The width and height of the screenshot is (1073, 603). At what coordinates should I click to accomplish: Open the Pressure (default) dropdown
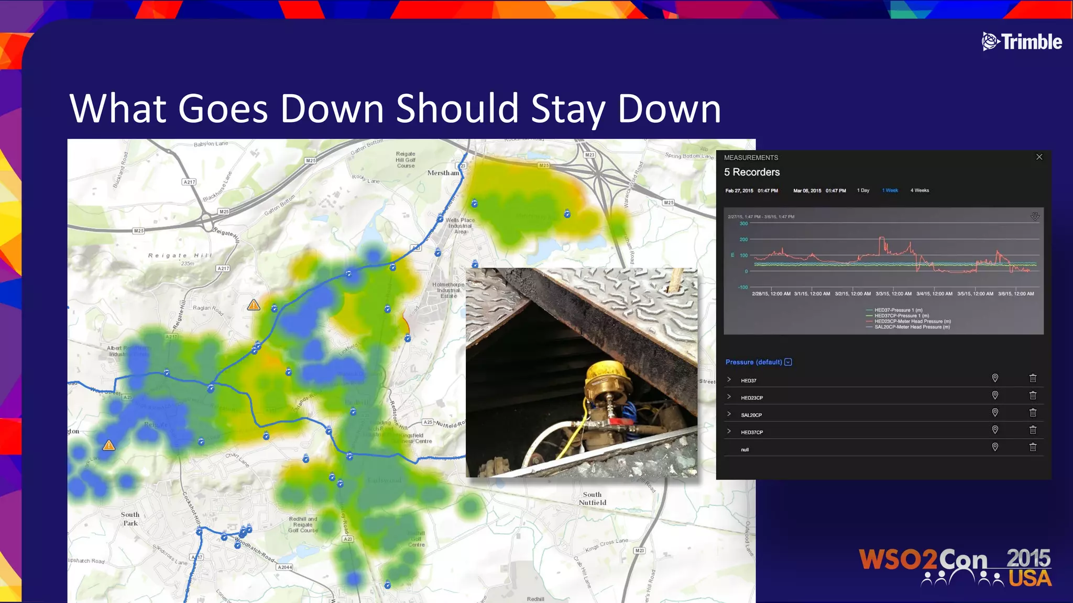788,362
